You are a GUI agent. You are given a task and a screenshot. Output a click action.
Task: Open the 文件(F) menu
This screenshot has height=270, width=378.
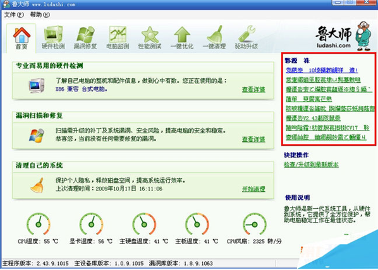(x=14, y=15)
